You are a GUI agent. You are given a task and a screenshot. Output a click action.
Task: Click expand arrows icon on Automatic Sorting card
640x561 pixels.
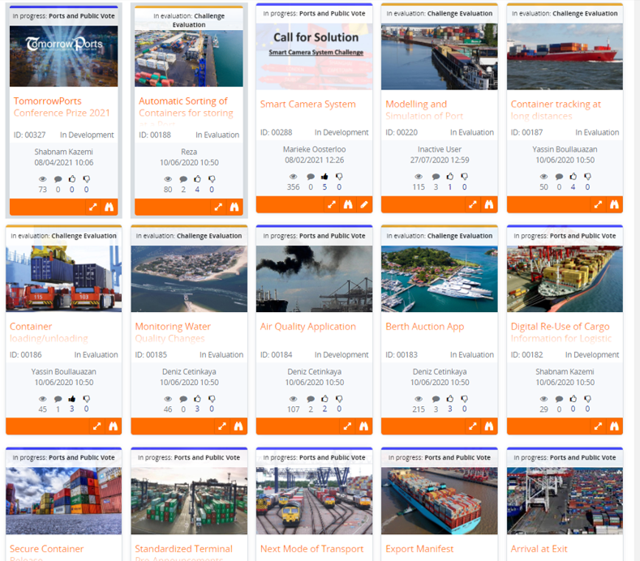218,207
